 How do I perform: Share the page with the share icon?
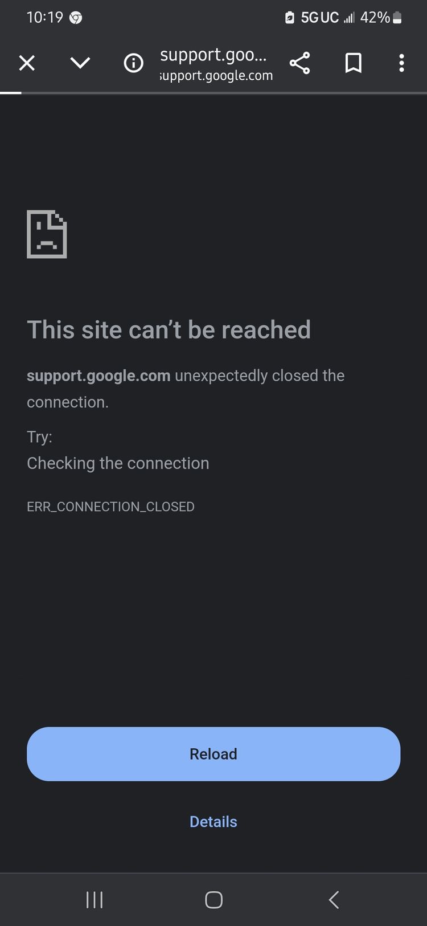click(299, 63)
